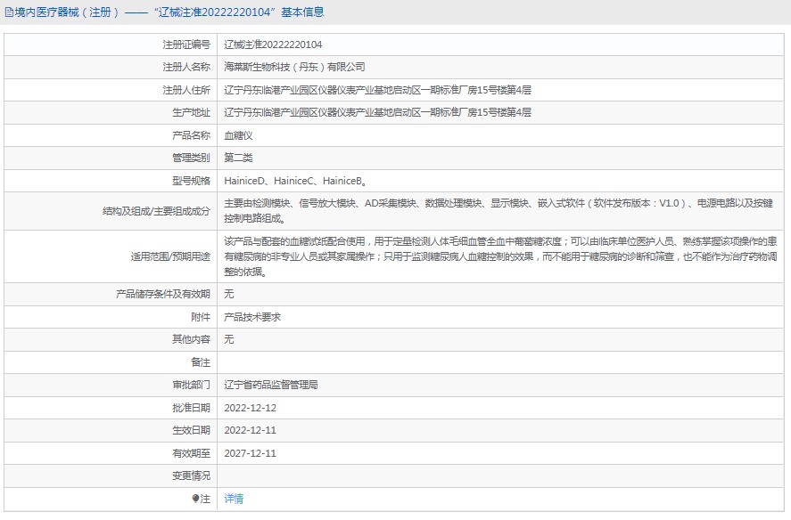Image resolution: width=791 pixels, height=520 pixels.
Task: Click the 生产地址 label
Action: [x=191, y=112]
